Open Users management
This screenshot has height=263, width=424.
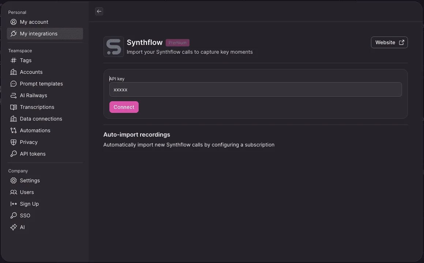point(45,192)
